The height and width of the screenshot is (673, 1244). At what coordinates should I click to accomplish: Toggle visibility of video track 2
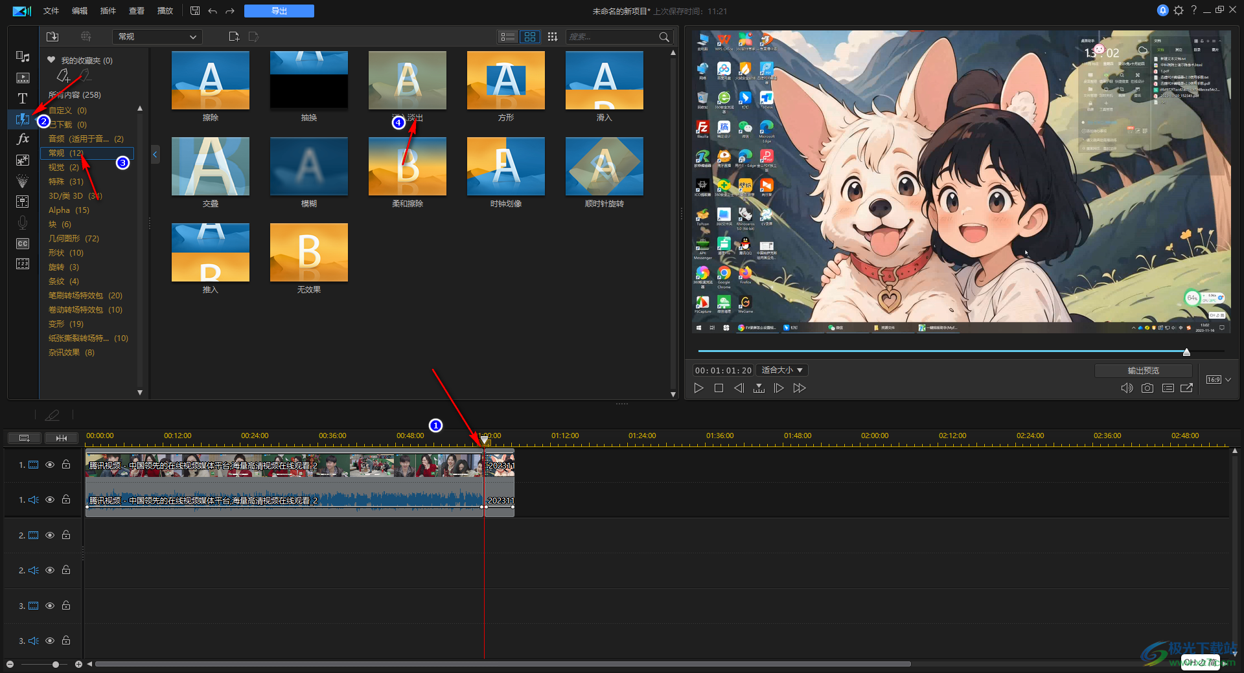[50, 535]
